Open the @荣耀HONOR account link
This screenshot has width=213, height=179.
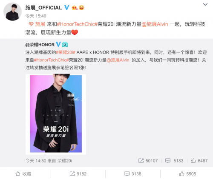[x=40, y=45]
